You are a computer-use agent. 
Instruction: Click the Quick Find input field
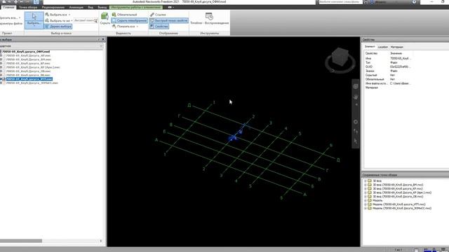(83, 20)
